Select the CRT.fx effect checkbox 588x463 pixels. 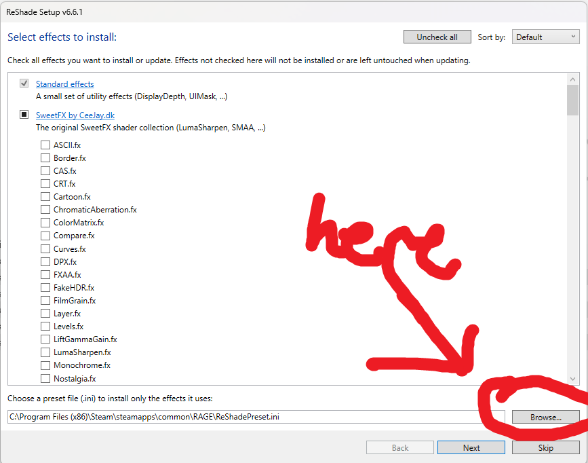[45, 183]
